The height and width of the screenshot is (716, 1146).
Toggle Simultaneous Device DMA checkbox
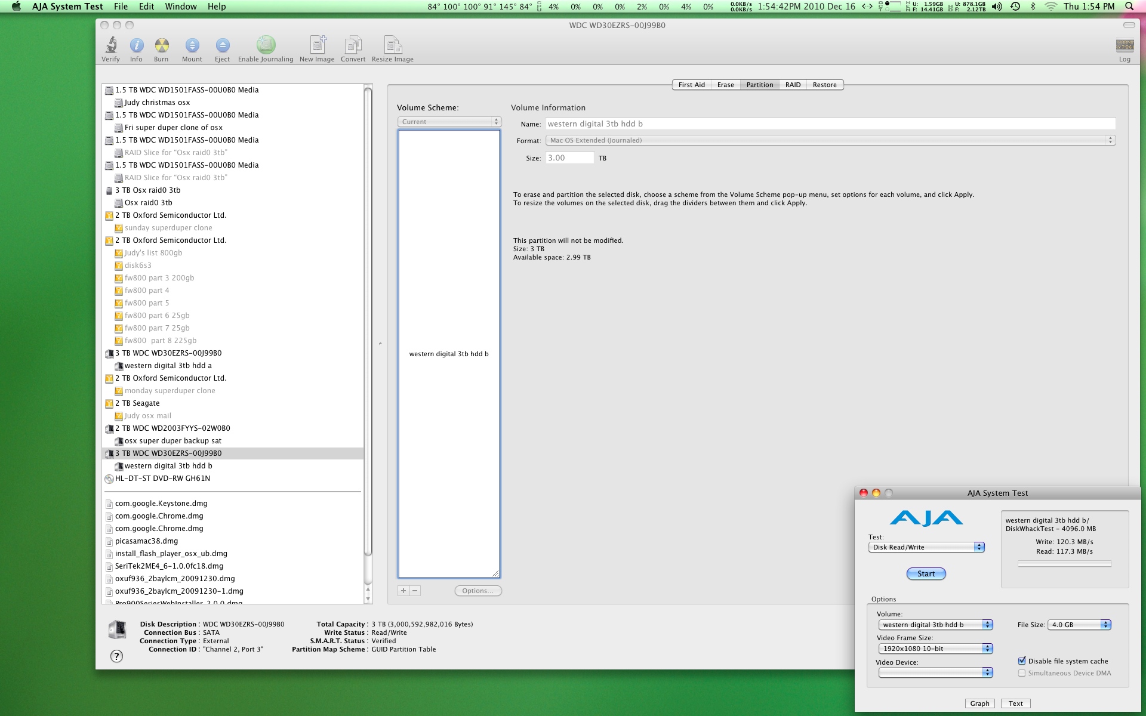(1022, 673)
